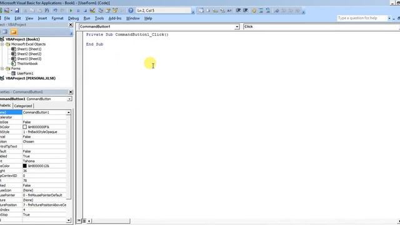Click the Previous Bookmark icon
Screen dimensions: 400x225
coord(291,11)
